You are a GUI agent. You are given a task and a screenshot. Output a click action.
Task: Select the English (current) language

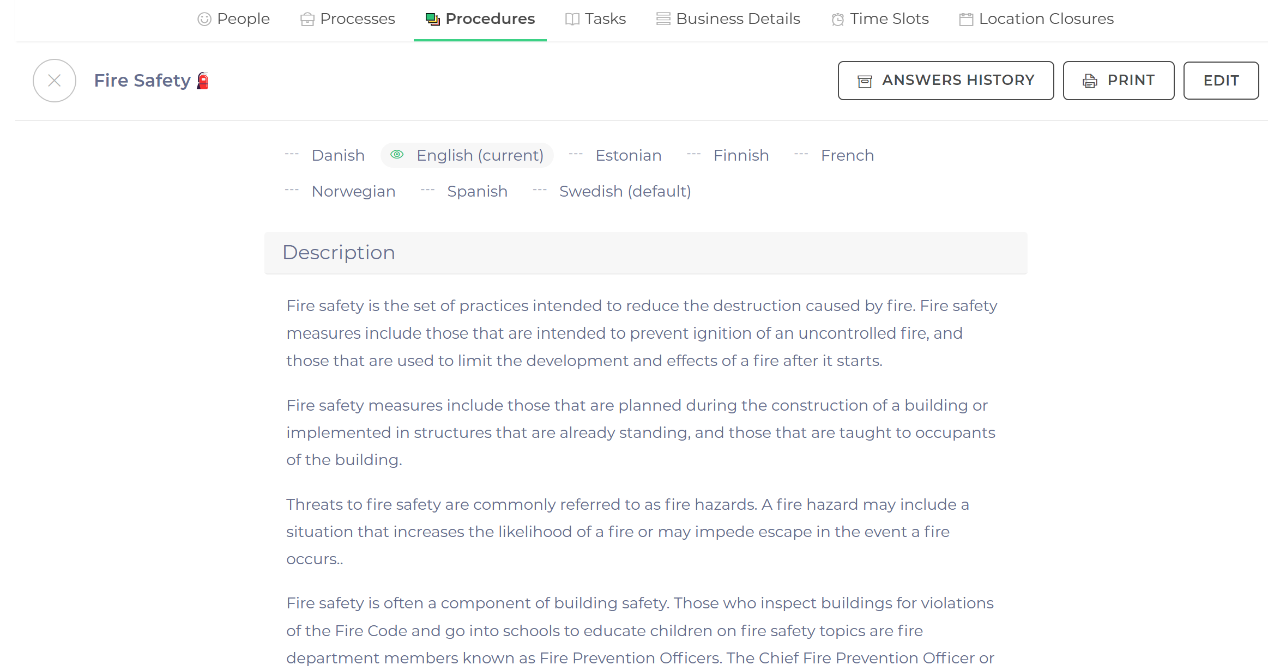point(467,155)
